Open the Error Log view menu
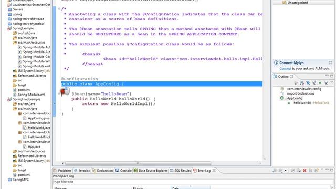Viewport: 336px width, 189px height. tap(322, 170)
